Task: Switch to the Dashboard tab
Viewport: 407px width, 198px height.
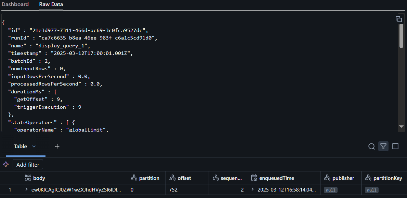Action: (x=15, y=4)
